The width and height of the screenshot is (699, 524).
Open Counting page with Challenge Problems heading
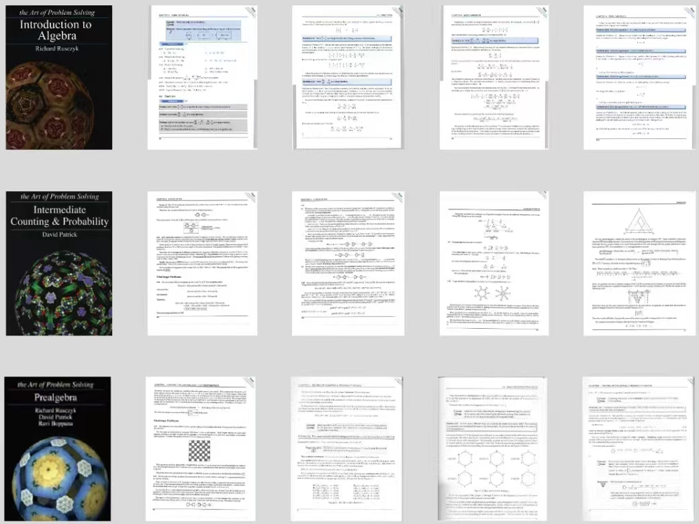tap(202, 263)
